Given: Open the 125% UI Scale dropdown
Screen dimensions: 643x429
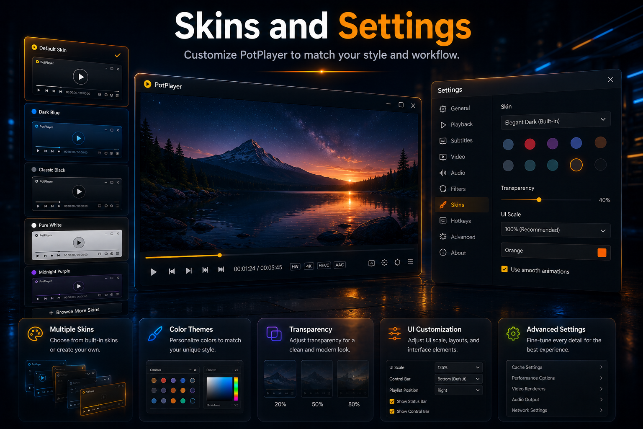Looking at the screenshot, I should click(x=458, y=367).
